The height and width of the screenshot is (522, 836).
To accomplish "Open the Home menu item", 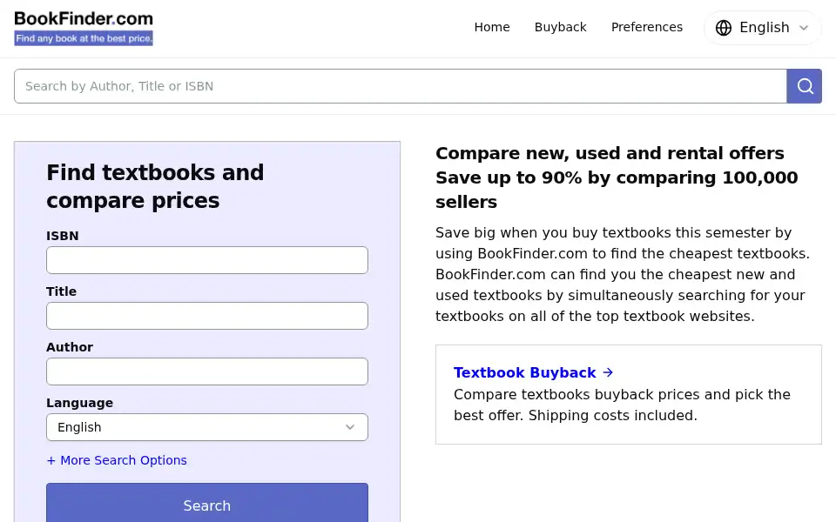I will [x=491, y=27].
